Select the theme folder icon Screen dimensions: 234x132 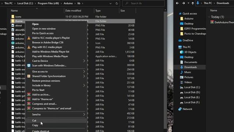[x=13, y=21]
